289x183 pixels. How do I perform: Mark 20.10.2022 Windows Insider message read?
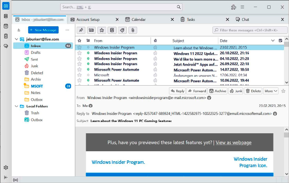point(88,53)
